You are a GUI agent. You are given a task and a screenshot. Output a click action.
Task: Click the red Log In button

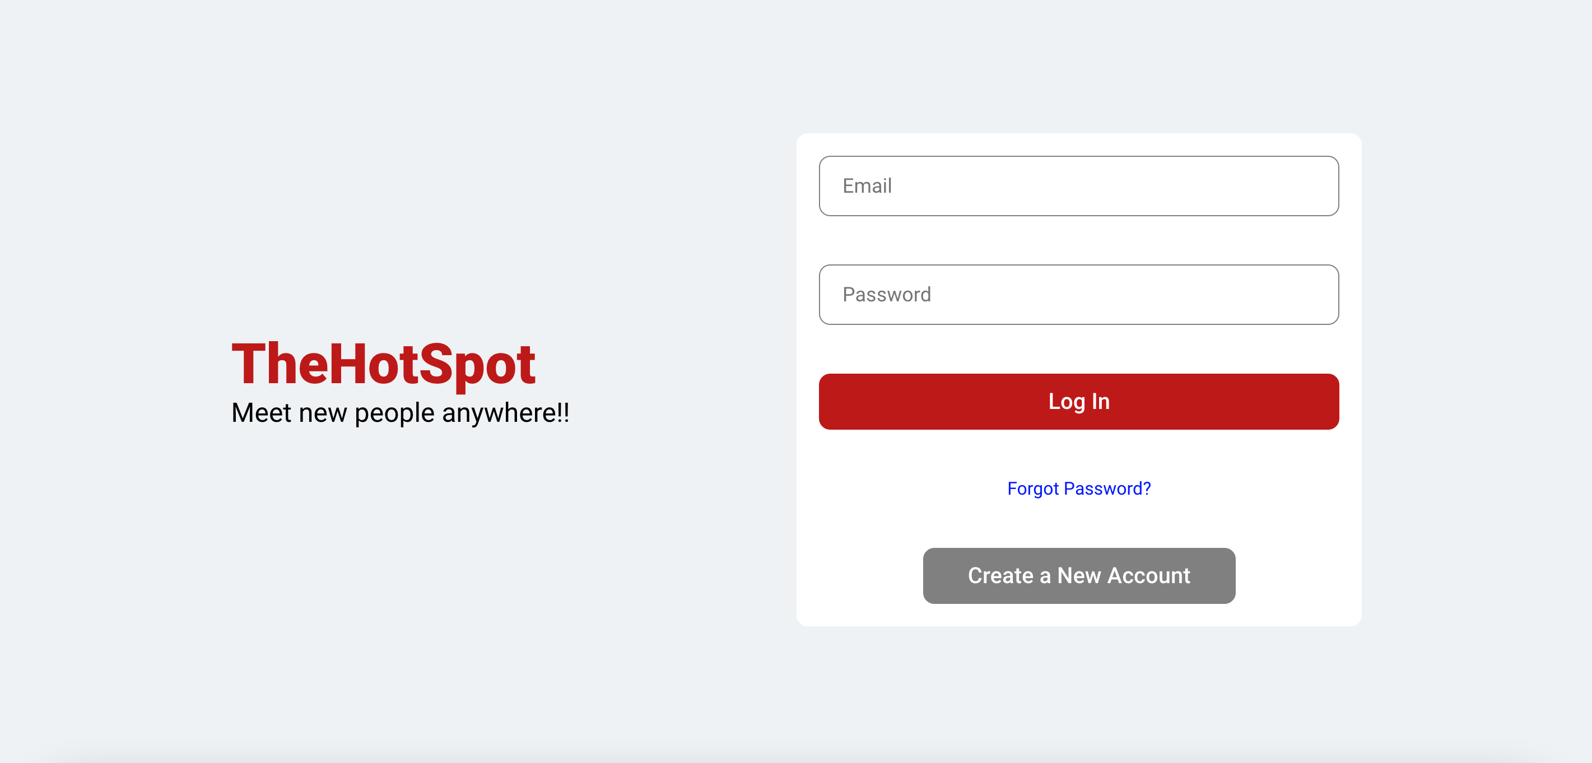point(1078,402)
